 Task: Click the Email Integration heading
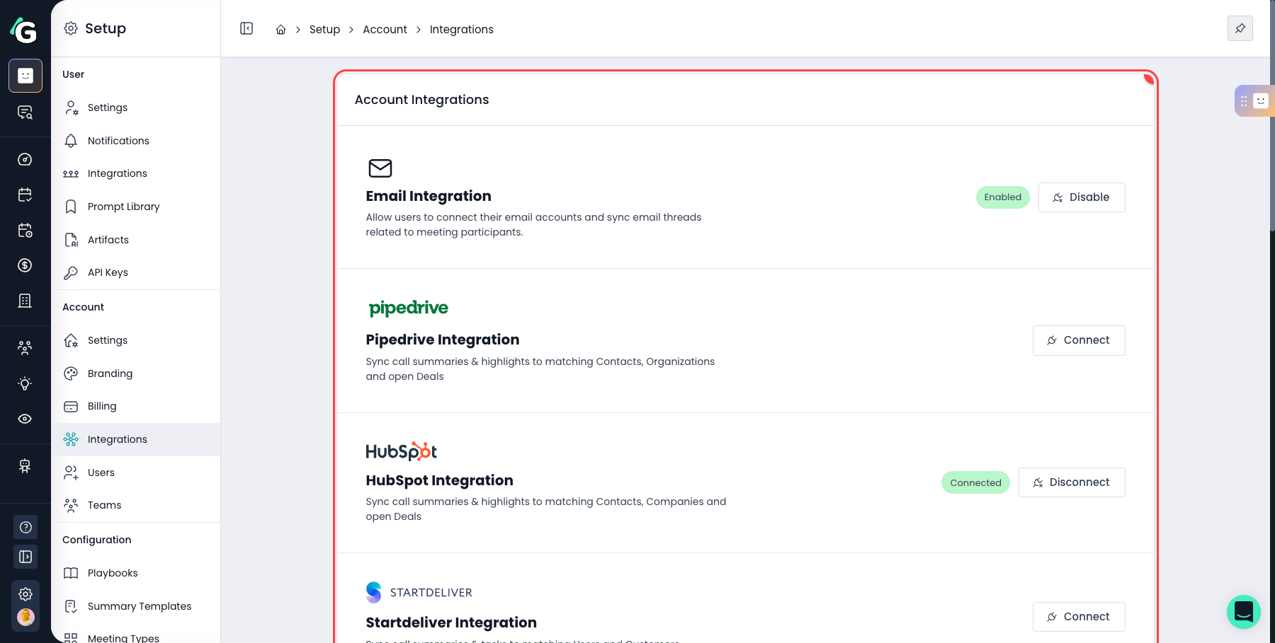tap(429, 196)
